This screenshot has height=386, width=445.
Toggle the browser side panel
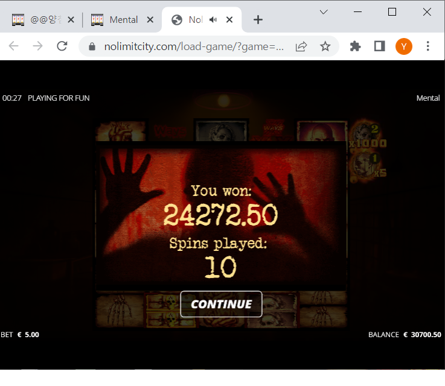[x=379, y=46]
